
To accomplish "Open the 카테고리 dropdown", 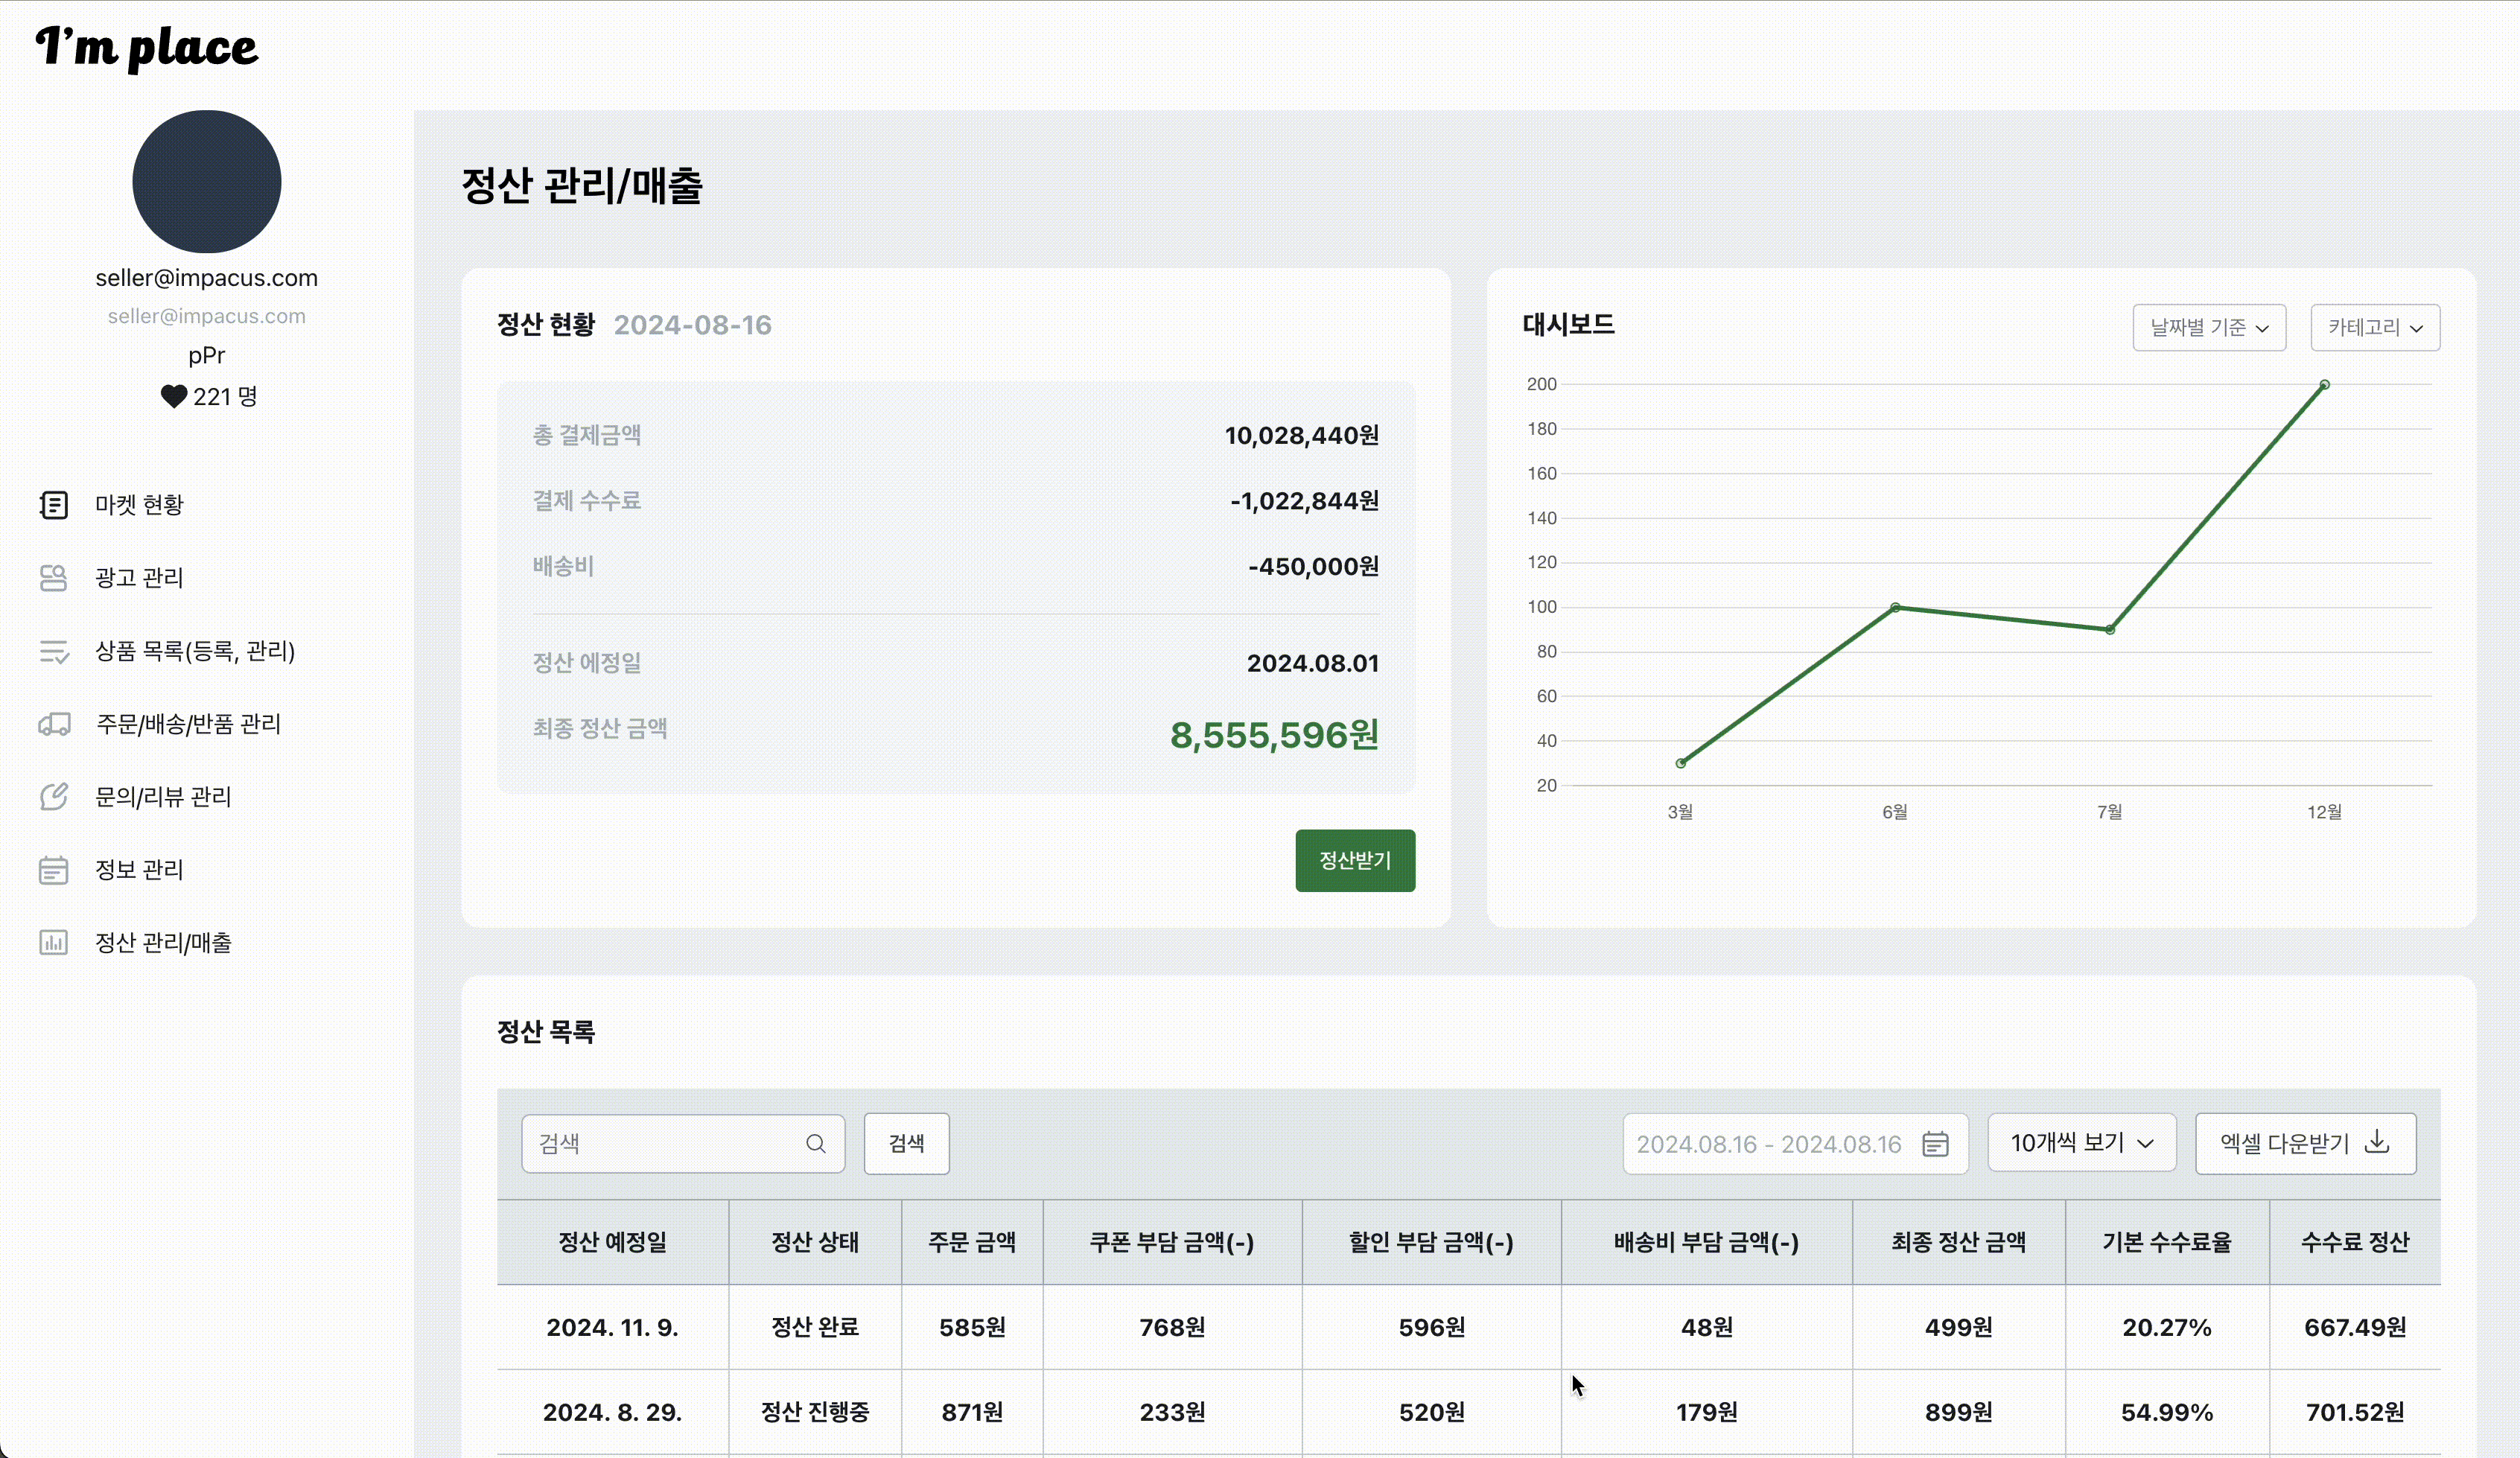I will [x=2374, y=328].
